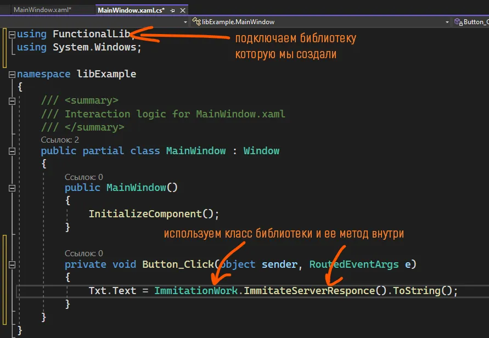Click the FunctionalLib namespace in using
Screen dimensions: 489x338
pyautogui.click(x=91, y=33)
